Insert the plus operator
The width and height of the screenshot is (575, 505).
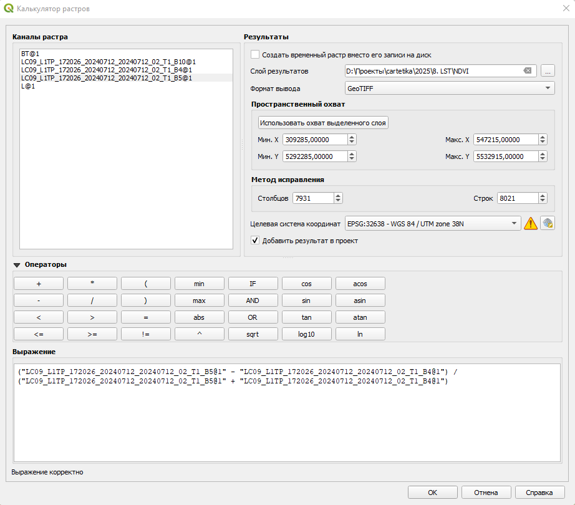[39, 284]
